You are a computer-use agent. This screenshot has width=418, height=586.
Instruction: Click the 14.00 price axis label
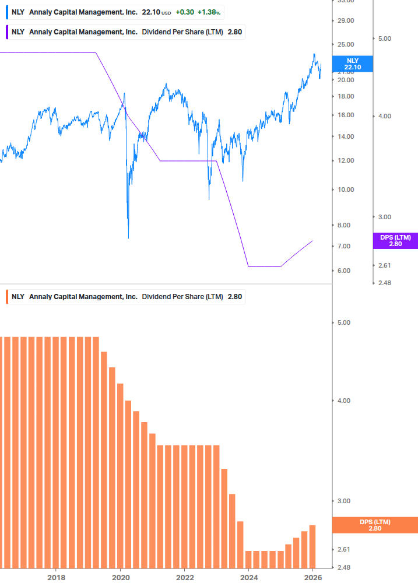click(346, 137)
